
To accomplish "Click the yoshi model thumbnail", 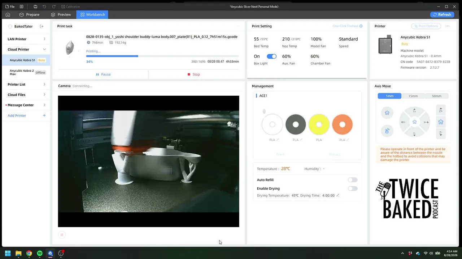I will [70, 47].
